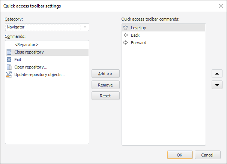Click the Exit command icon

pyautogui.click(x=9, y=60)
